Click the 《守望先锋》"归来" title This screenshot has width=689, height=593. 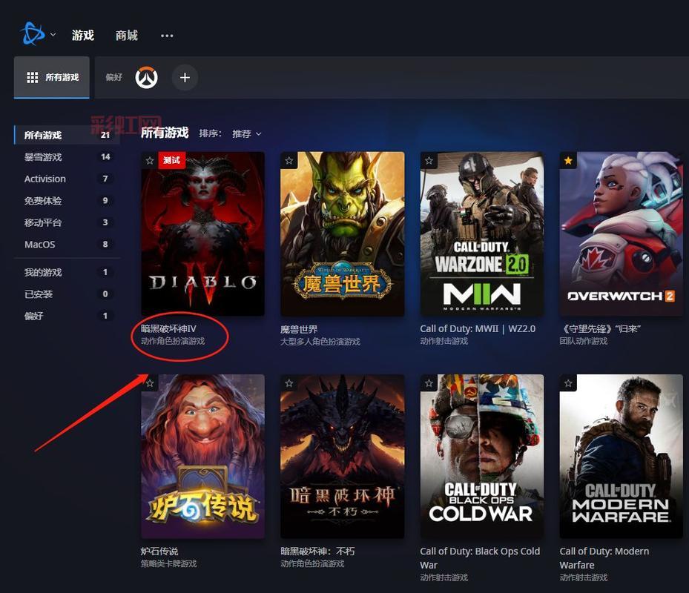click(600, 328)
